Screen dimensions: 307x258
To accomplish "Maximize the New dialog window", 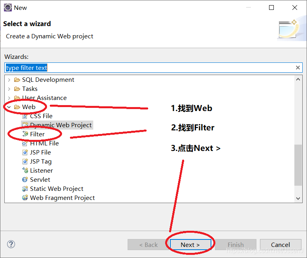I will pos(271,8).
